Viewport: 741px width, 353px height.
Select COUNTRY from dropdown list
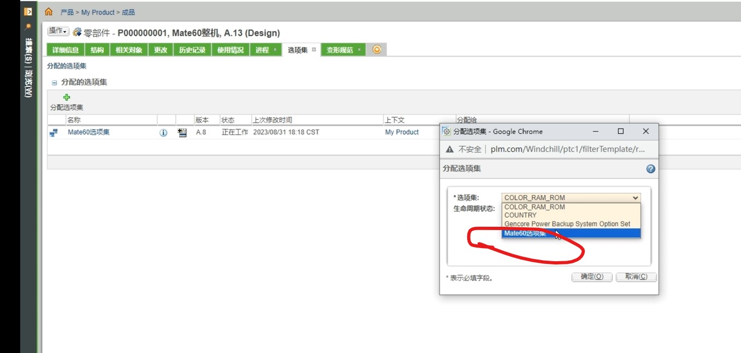tap(571, 215)
